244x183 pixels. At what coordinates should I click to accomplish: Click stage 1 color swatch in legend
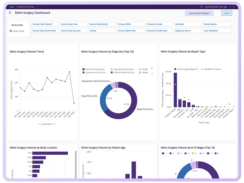pyautogui.click(x=163, y=153)
